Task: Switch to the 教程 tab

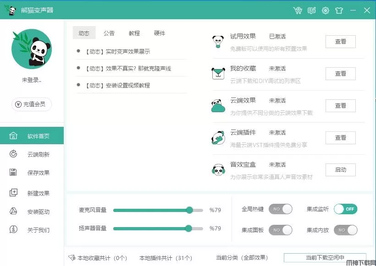Action: (134, 33)
